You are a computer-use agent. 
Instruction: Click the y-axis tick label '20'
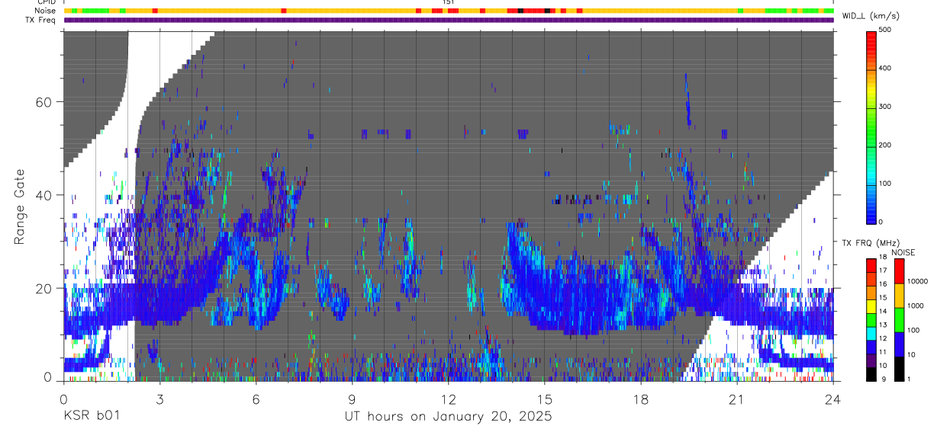point(45,288)
